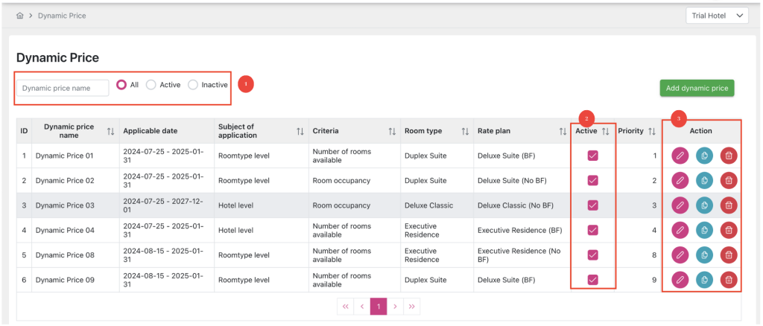The width and height of the screenshot is (763, 326).
Task: Click Add dynamic price button
Action: coord(697,88)
